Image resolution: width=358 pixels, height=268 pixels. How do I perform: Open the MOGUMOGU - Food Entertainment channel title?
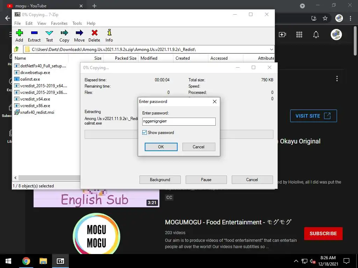[228, 222]
